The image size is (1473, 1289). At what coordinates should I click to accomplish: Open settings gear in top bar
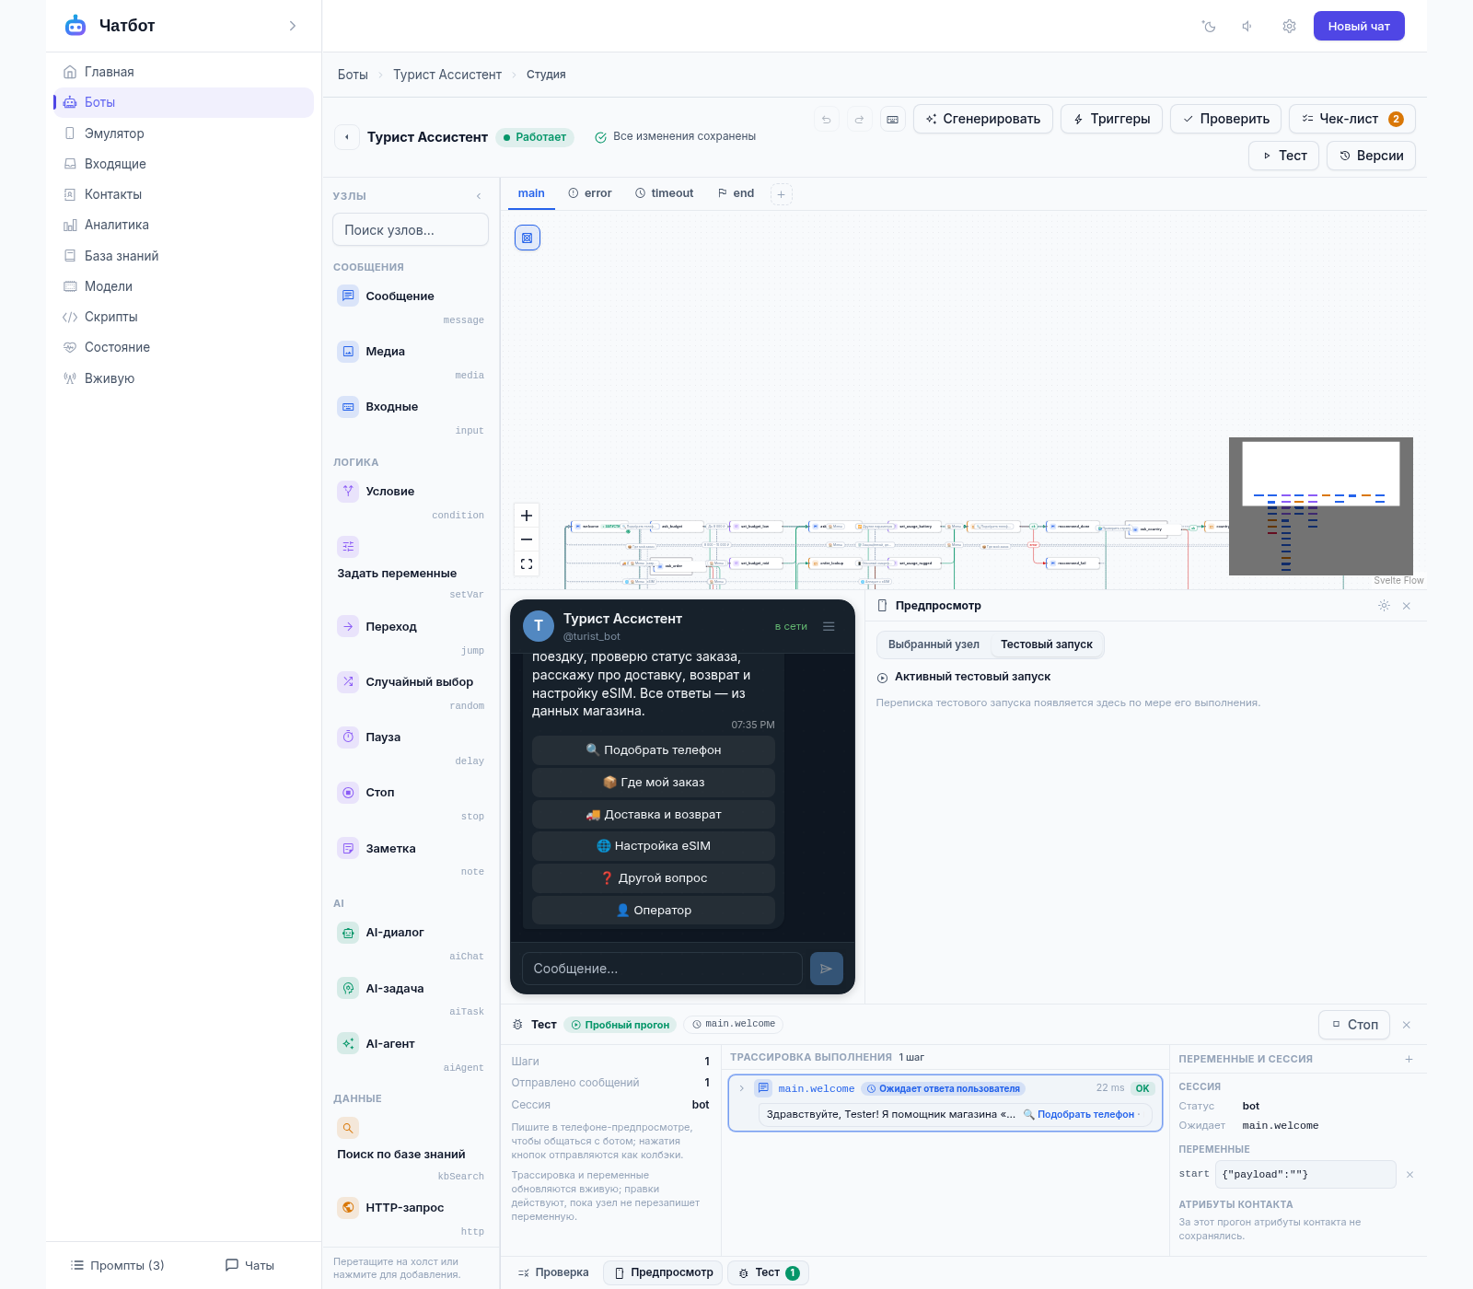tap(1289, 27)
